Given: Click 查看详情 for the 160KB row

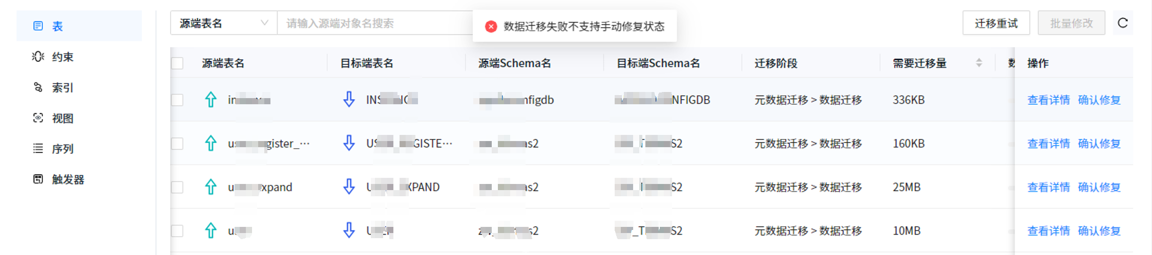Looking at the screenshot, I should [x=1048, y=144].
